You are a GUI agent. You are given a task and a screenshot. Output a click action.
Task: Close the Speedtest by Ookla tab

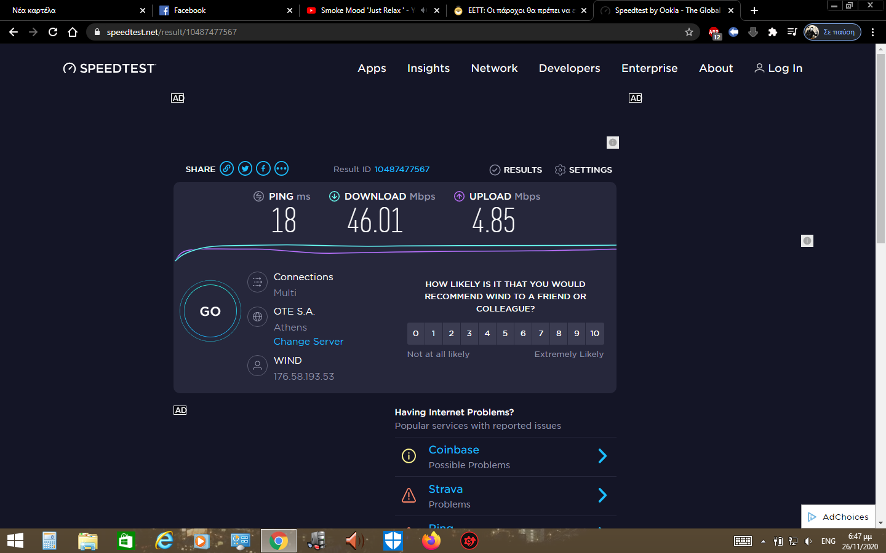pyautogui.click(x=731, y=10)
